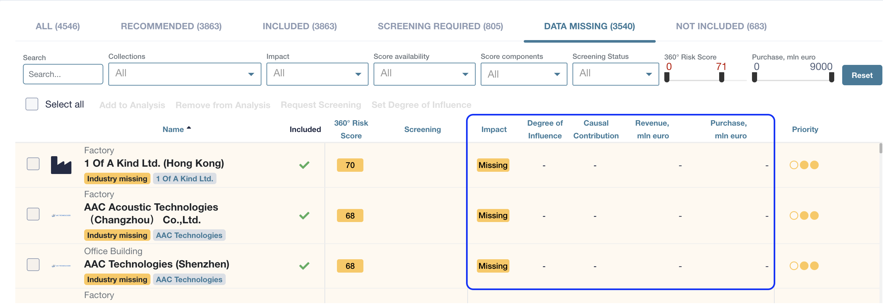Click Add to Analysis

click(132, 105)
